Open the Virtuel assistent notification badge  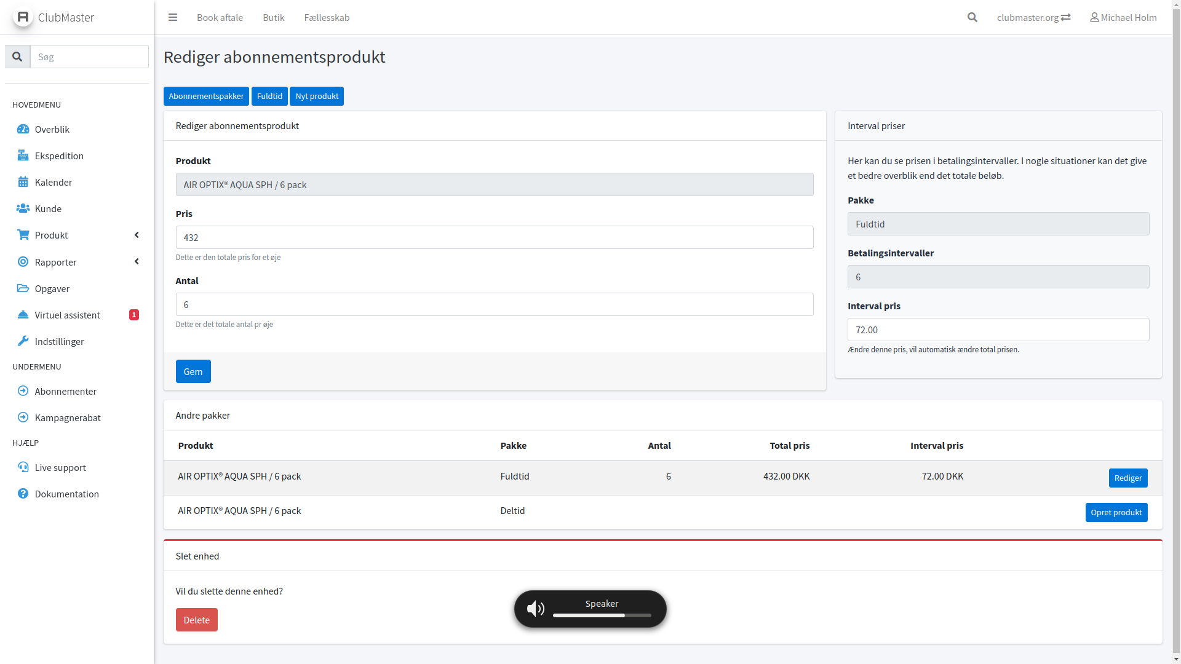(134, 315)
